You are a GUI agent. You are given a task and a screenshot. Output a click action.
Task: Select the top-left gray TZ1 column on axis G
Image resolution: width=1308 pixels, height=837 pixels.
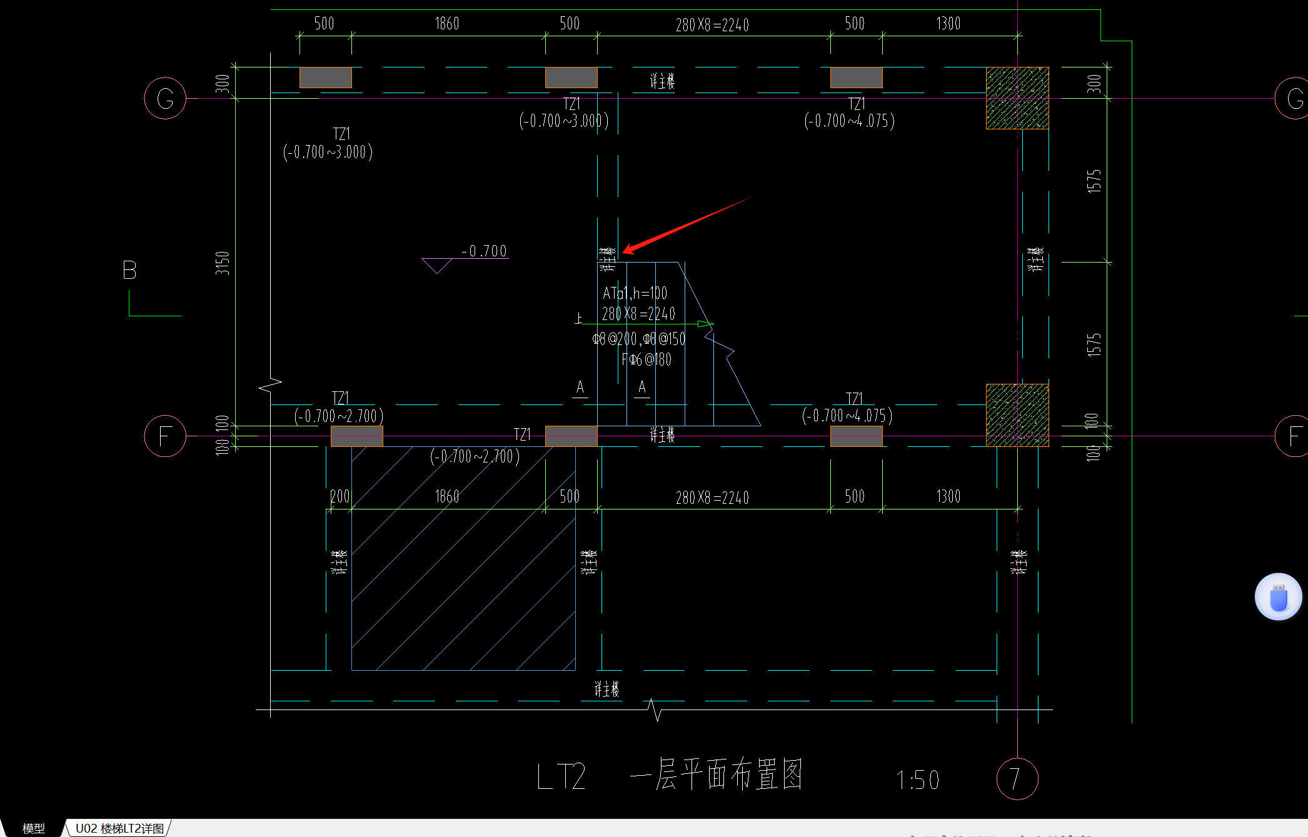[325, 78]
